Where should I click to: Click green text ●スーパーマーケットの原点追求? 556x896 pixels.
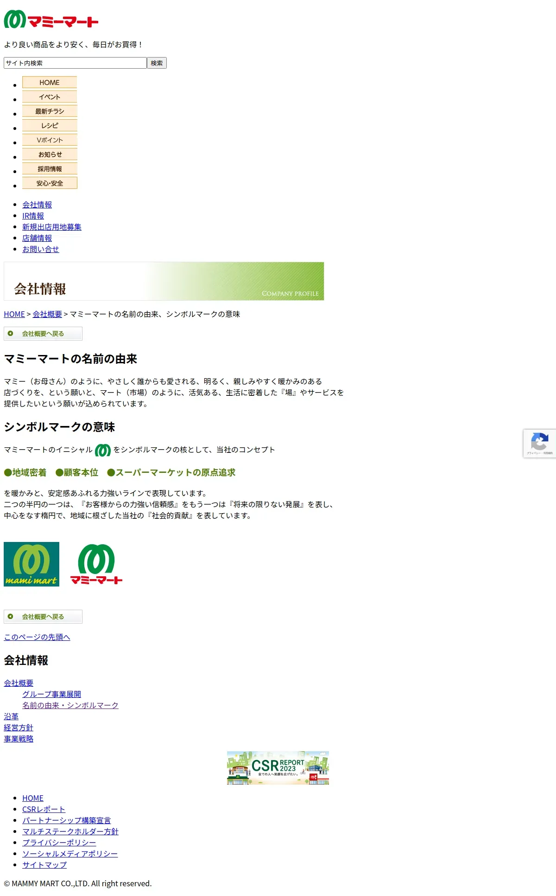pyautogui.click(x=171, y=472)
